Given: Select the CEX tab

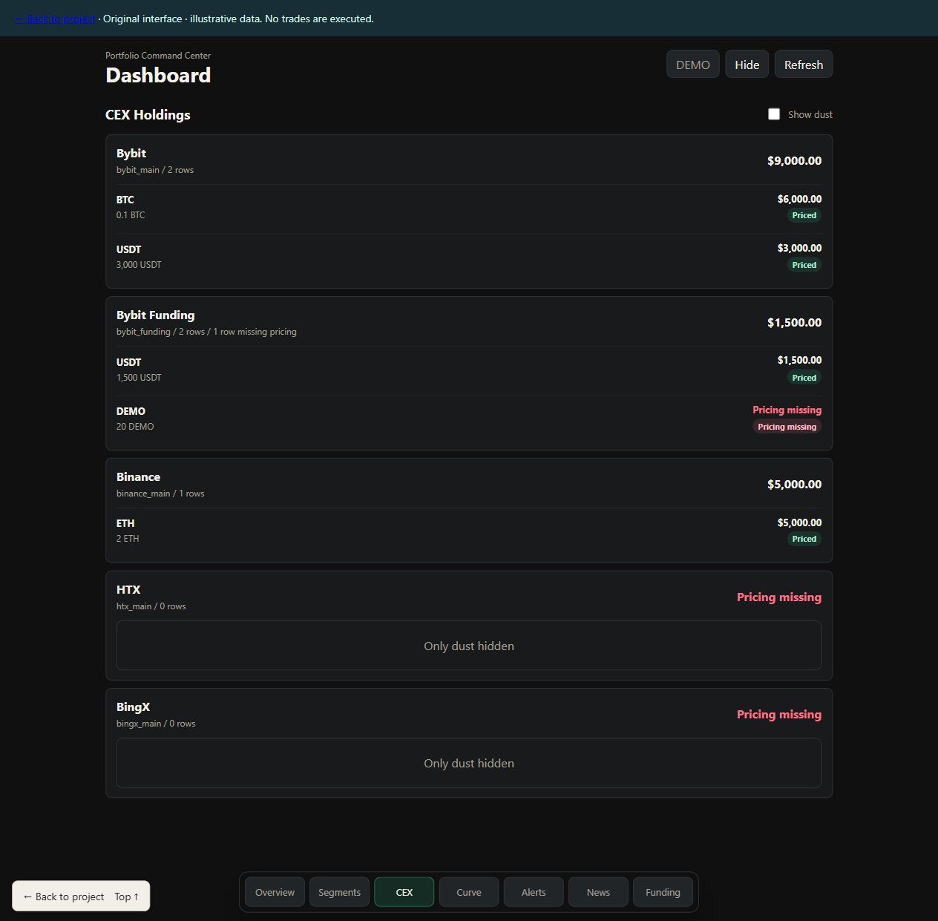Looking at the screenshot, I should pyautogui.click(x=404, y=892).
